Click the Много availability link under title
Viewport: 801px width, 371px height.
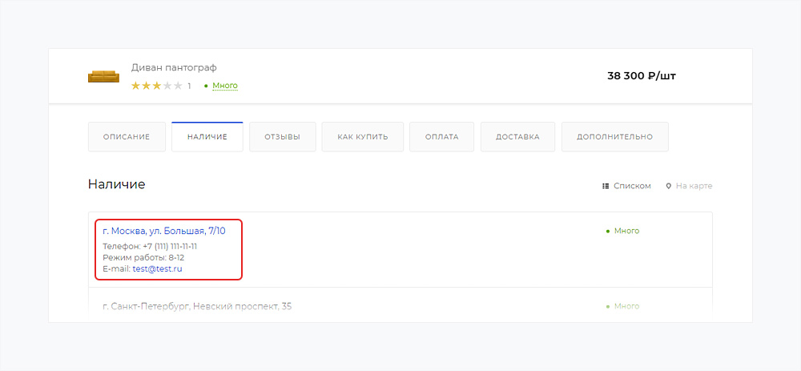tap(224, 86)
